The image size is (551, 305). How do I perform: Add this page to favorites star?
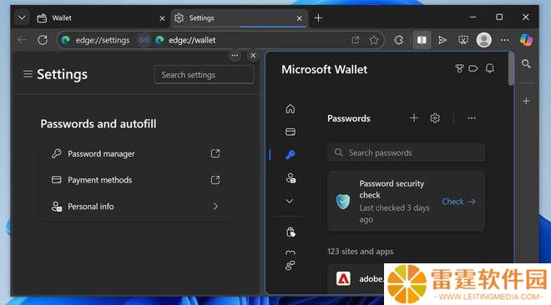tap(373, 40)
